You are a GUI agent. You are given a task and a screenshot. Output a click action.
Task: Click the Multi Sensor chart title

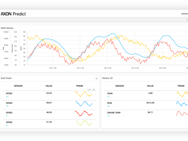pyautogui.click(x=7, y=28)
